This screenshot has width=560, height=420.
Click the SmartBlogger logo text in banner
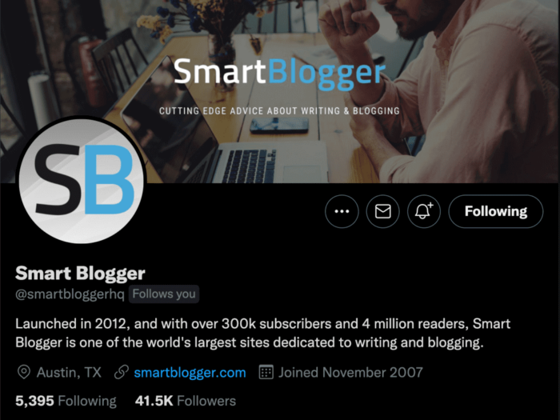point(280,73)
